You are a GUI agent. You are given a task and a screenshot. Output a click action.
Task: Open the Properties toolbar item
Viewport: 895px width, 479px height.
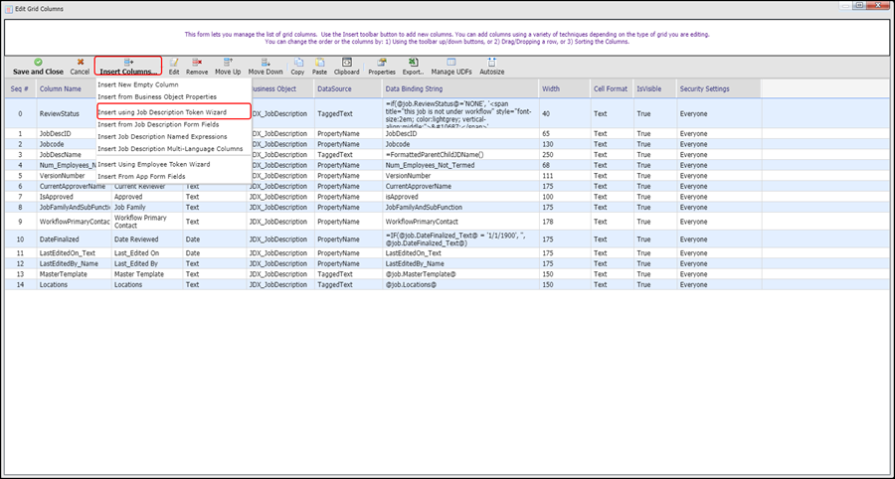coord(381,66)
